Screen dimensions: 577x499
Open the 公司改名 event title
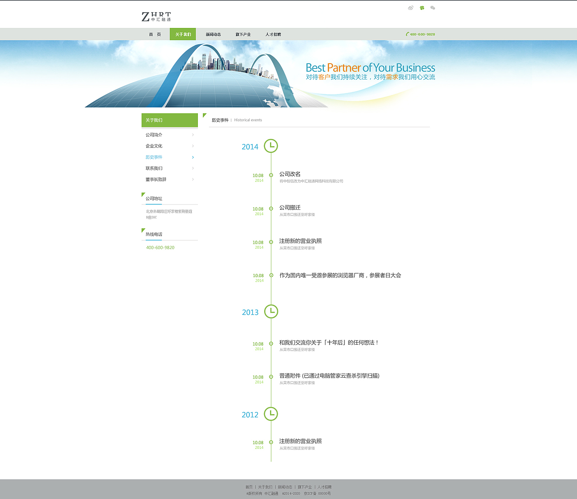[x=290, y=174]
